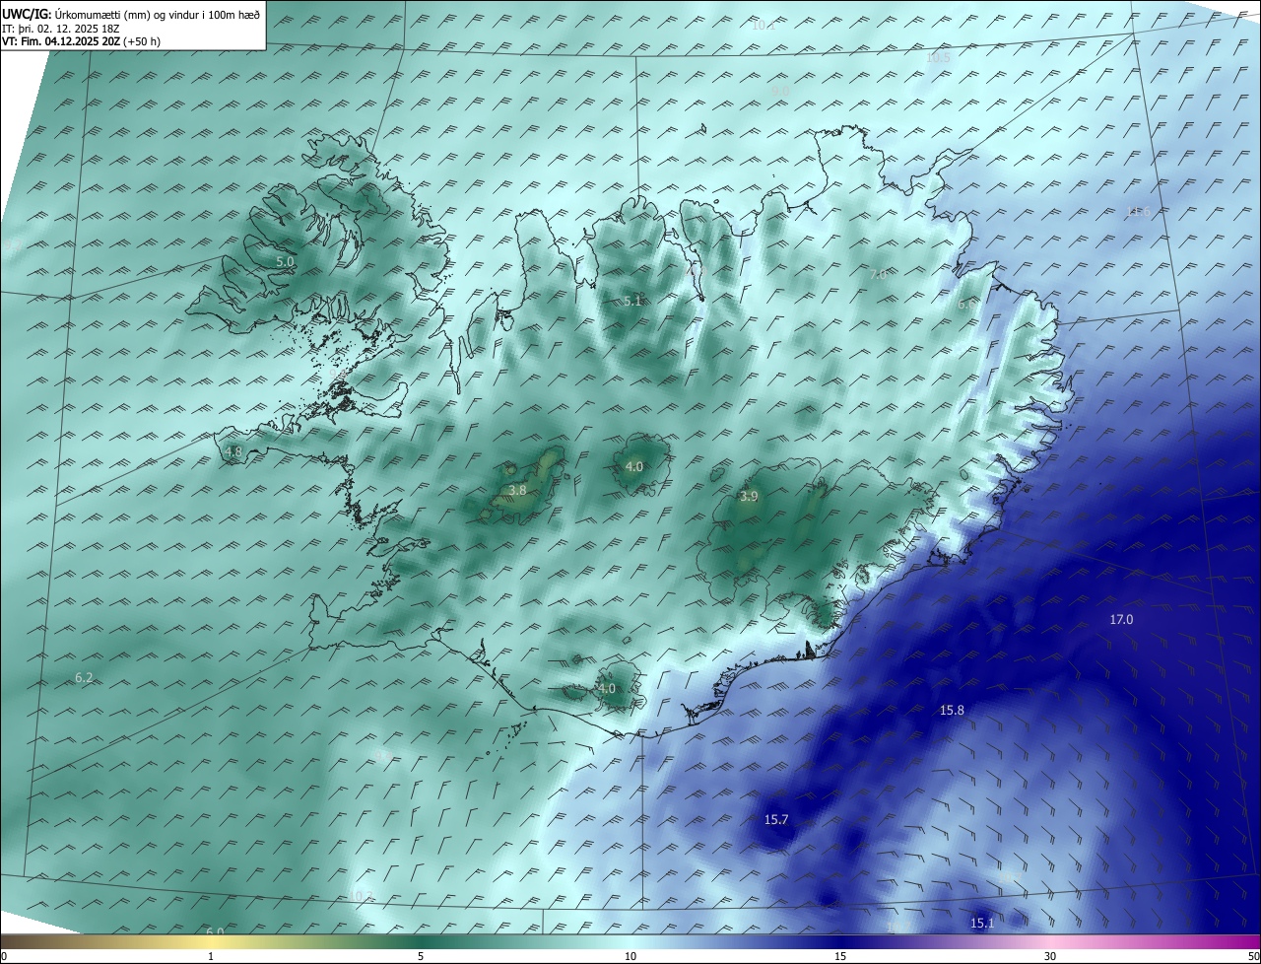1261x964 pixels.
Task: Click the 3.9 value on Vatnajökull glacier
Action: (749, 497)
